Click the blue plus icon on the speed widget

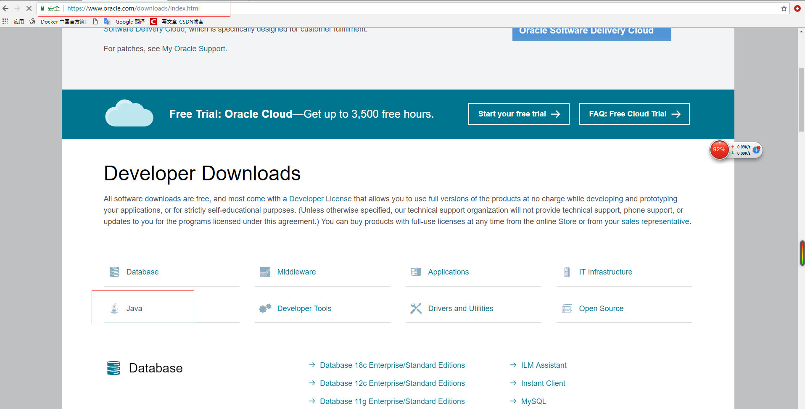(x=756, y=150)
